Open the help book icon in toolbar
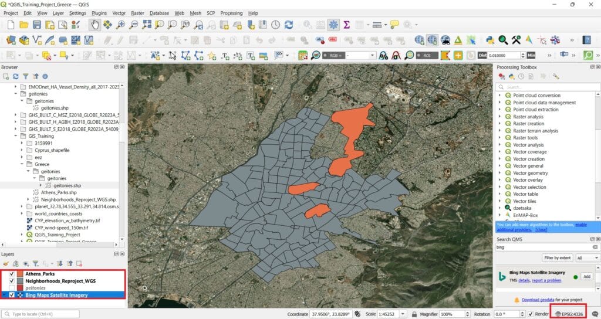The height and width of the screenshot is (319, 601). [586, 40]
